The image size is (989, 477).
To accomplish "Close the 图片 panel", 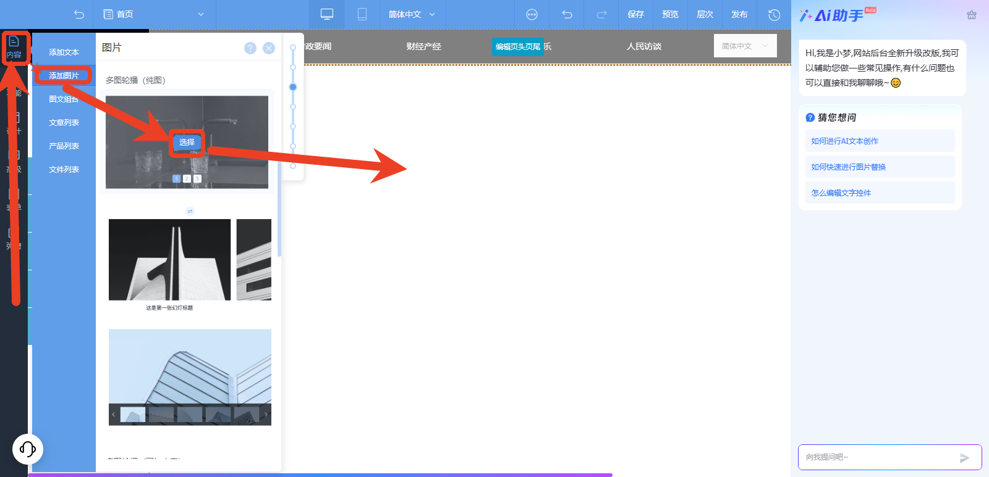I will (269, 48).
